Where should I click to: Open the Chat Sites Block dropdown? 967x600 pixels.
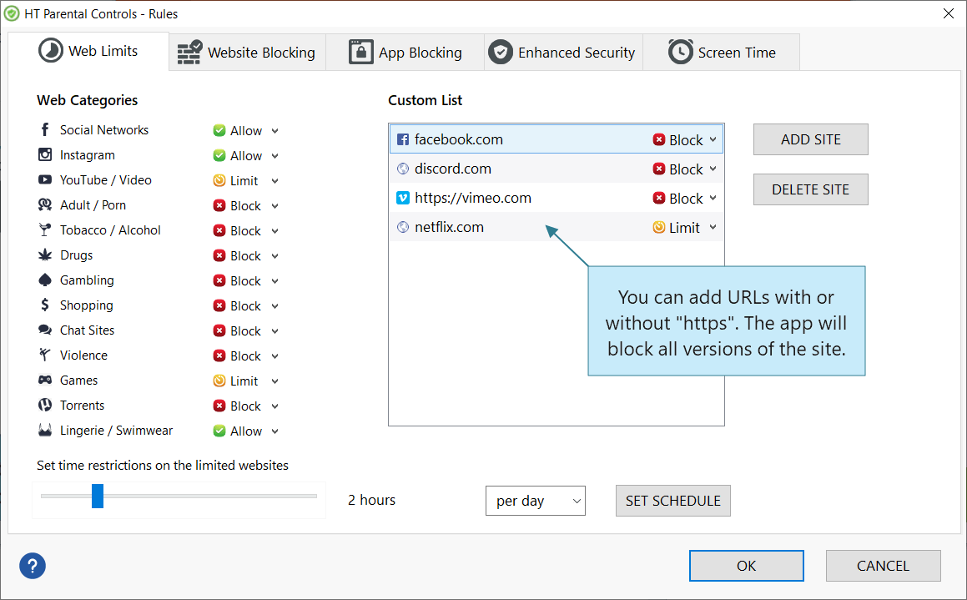click(x=275, y=331)
